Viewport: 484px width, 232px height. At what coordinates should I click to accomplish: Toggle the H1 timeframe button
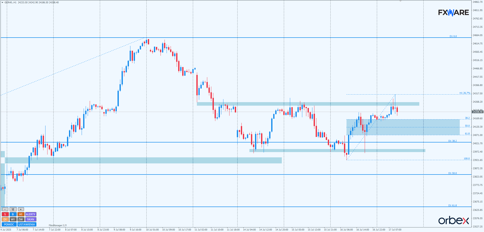(21, 214)
